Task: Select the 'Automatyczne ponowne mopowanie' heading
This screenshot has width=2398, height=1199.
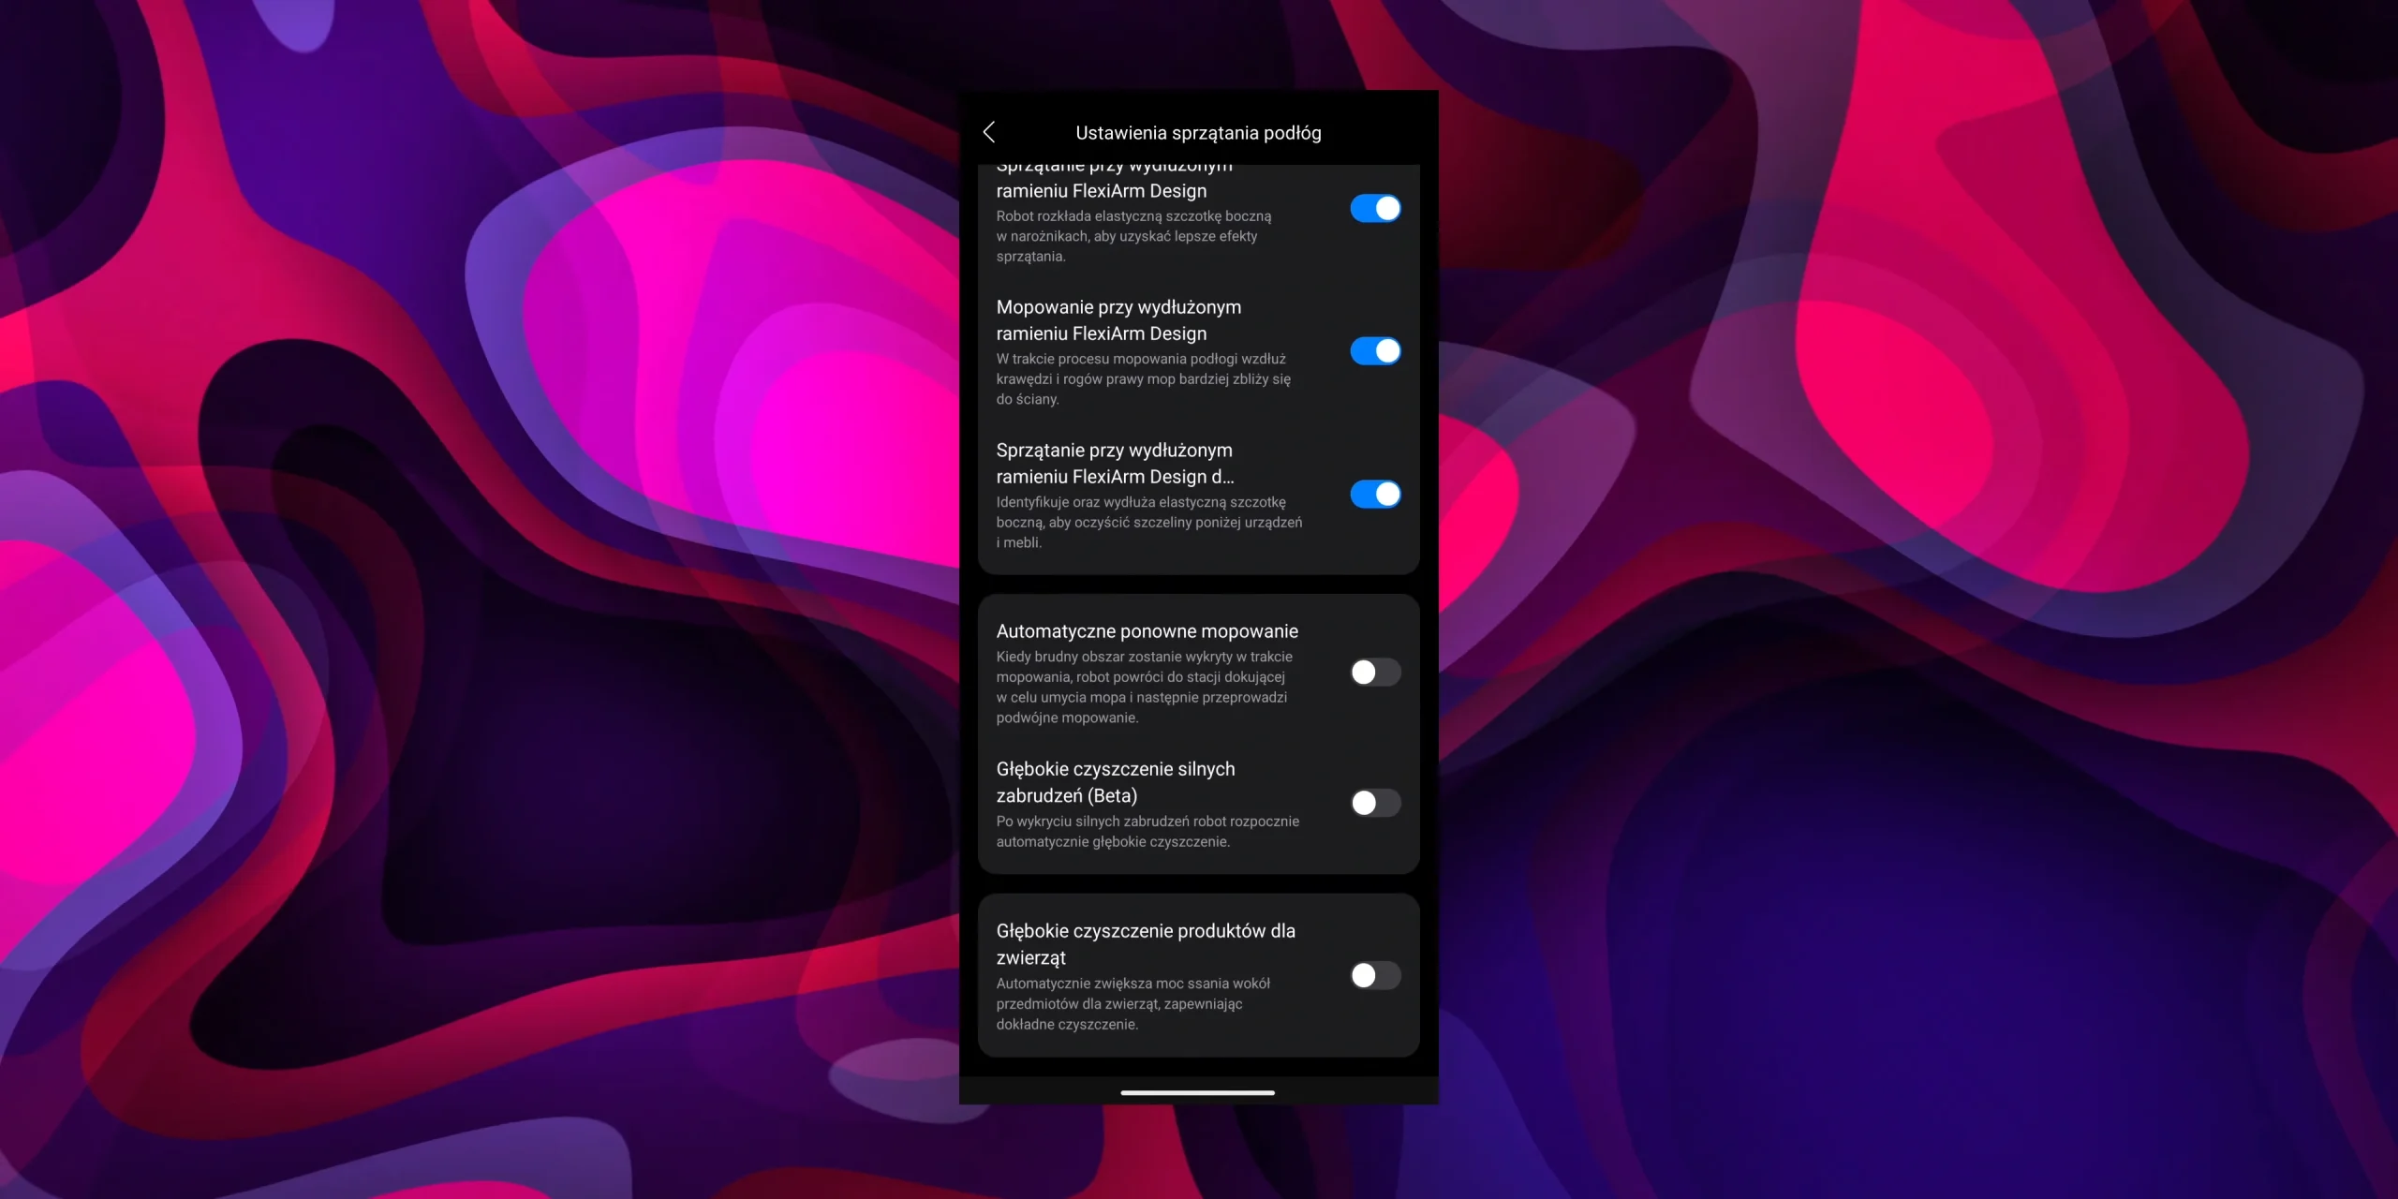Action: click(1147, 631)
